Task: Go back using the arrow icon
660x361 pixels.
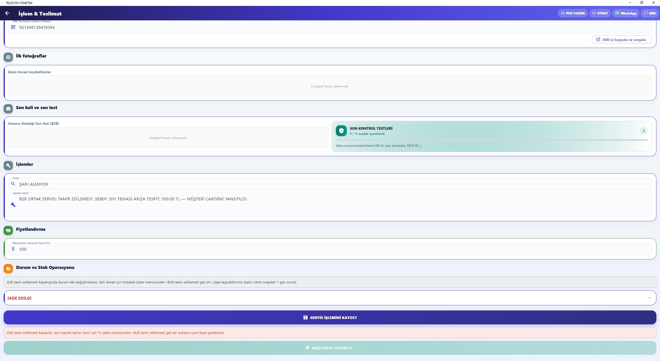Action: click(7, 13)
